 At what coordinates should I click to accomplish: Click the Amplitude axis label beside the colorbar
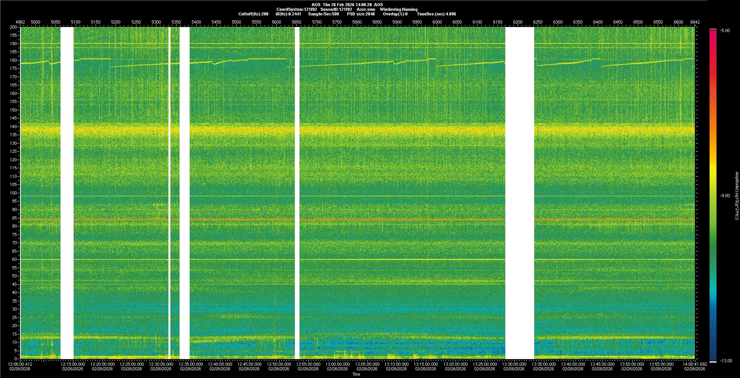point(736,196)
